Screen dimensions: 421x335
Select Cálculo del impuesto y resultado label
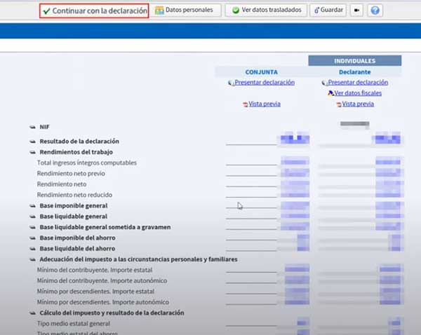pos(112,313)
